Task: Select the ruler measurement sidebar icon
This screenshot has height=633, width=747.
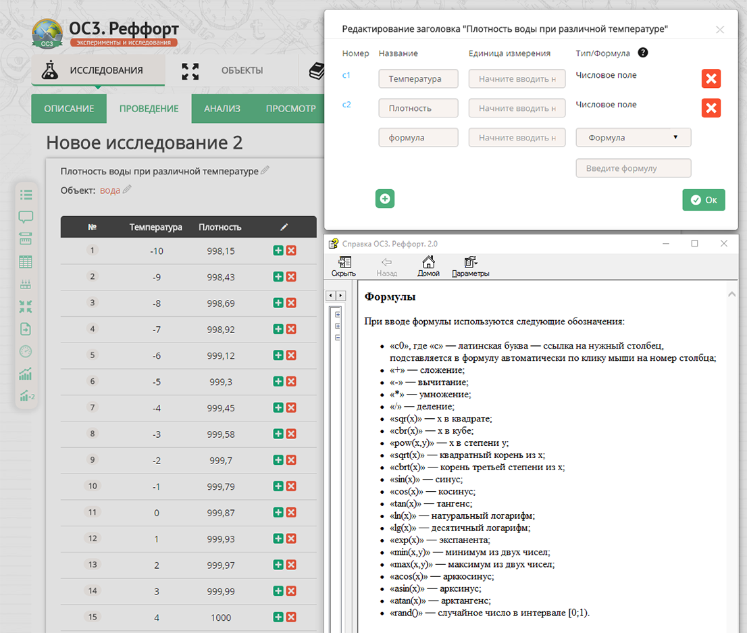Action: [x=26, y=238]
